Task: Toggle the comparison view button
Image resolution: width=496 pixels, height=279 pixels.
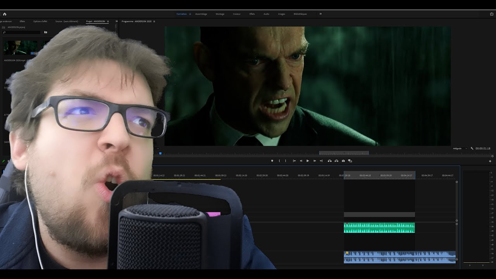Action: [x=350, y=161]
